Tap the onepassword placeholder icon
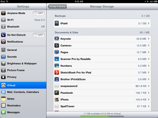This screenshot has height=118, width=158. coord(57,86)
